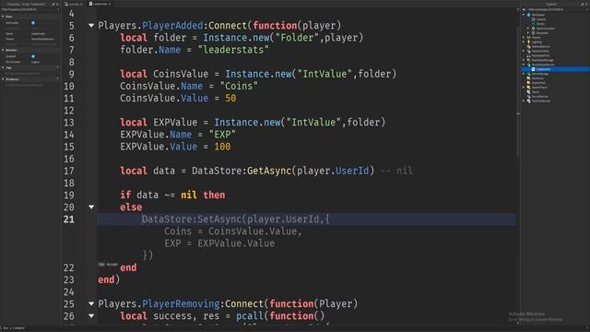Click the Tags section add arrow

tap(57, 67)
